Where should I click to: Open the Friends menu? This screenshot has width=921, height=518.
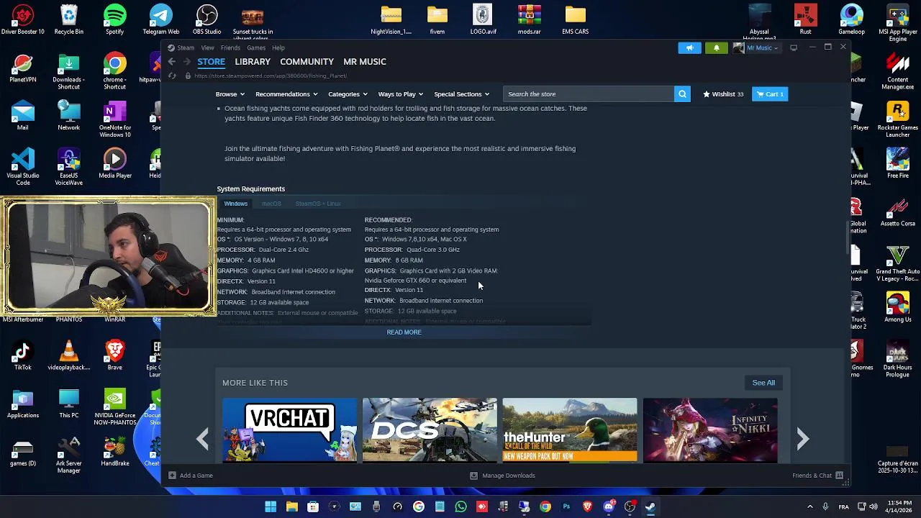tap(230, 48)
